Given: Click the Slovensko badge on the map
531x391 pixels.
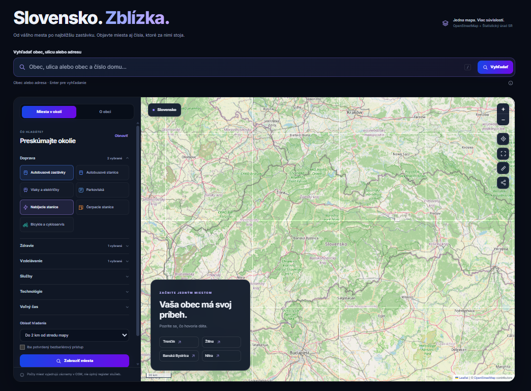Looking at the screenshot, I should point(165,110).
